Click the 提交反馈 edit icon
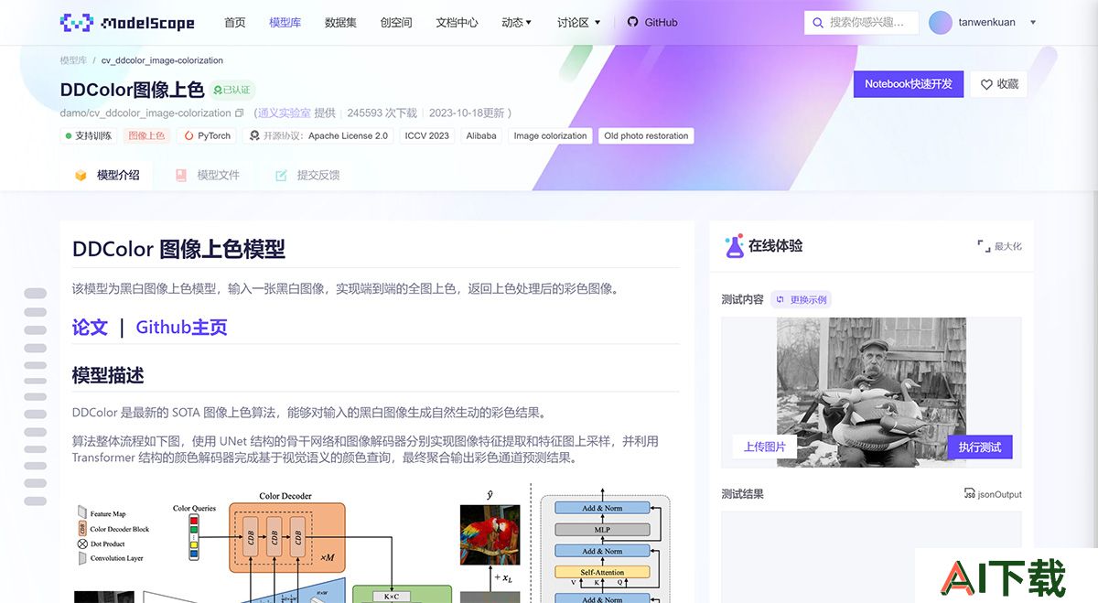 (x=281, y=175)
